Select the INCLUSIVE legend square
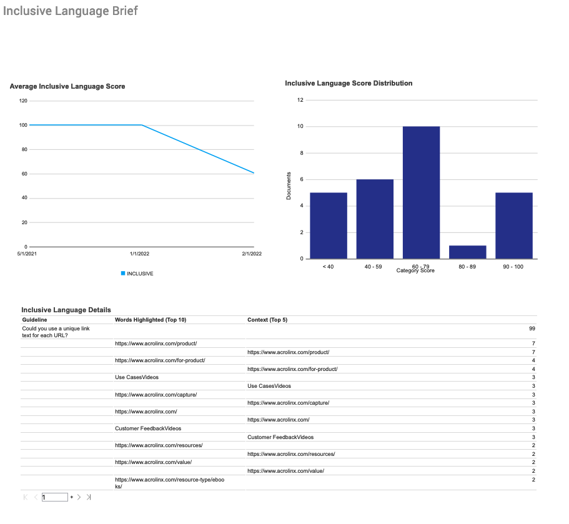Image resolution: width=569 pixels, height=524 pixels. [x=122, y=274]
